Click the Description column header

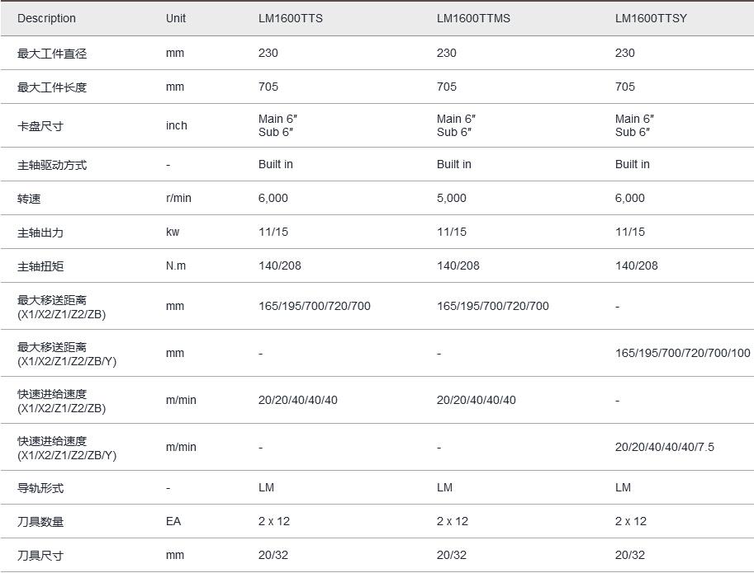(46, 18)
